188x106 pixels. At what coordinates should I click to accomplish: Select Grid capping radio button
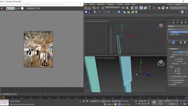pos(182,64)
